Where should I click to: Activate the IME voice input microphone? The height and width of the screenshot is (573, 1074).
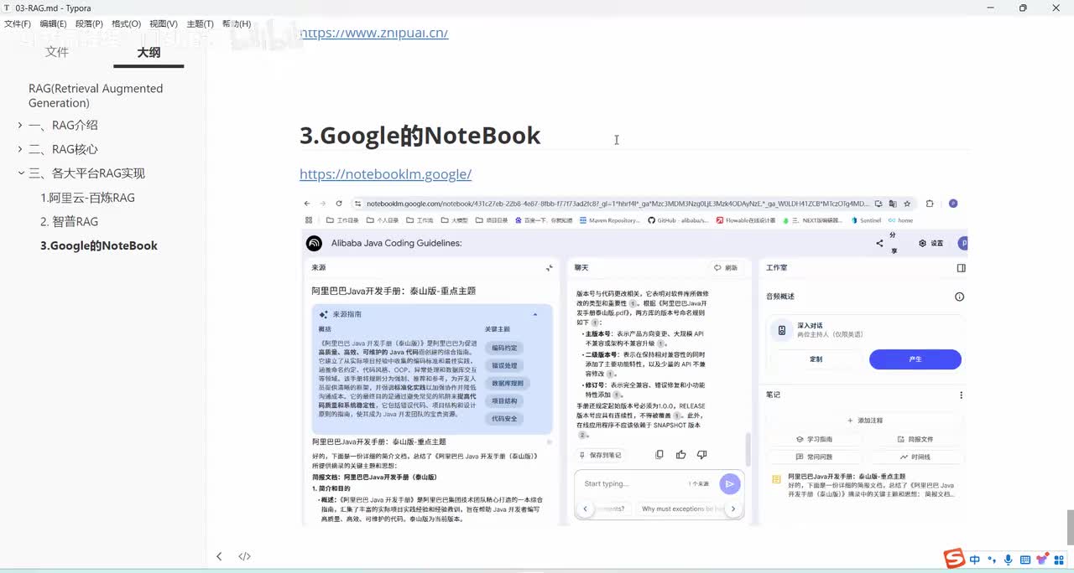point(1009,559)
